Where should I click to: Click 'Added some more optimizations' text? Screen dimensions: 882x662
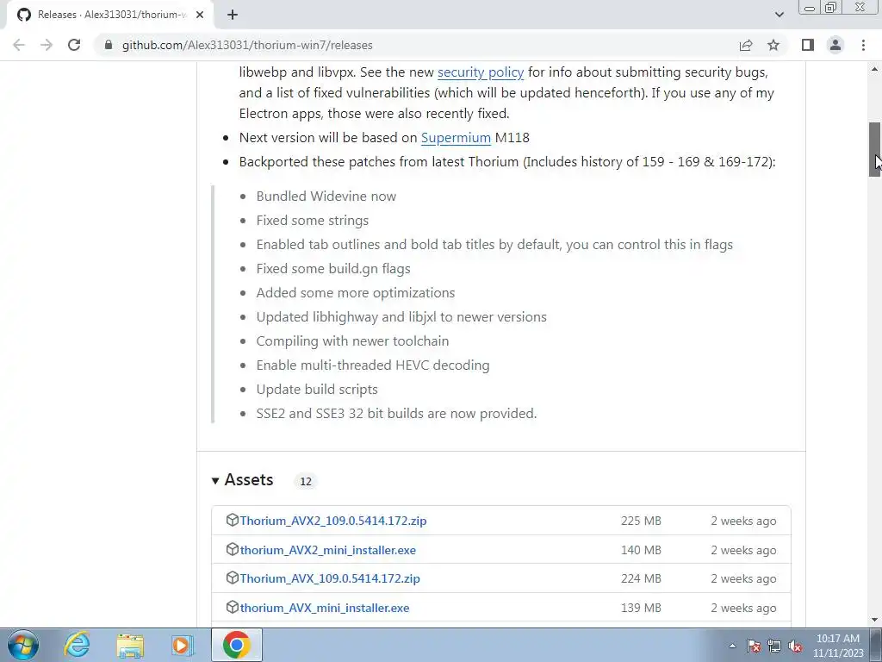356,293
